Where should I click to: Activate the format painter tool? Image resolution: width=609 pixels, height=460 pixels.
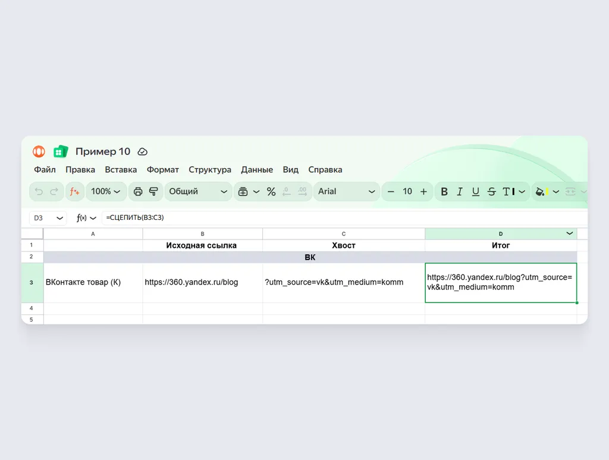(154, 191)
